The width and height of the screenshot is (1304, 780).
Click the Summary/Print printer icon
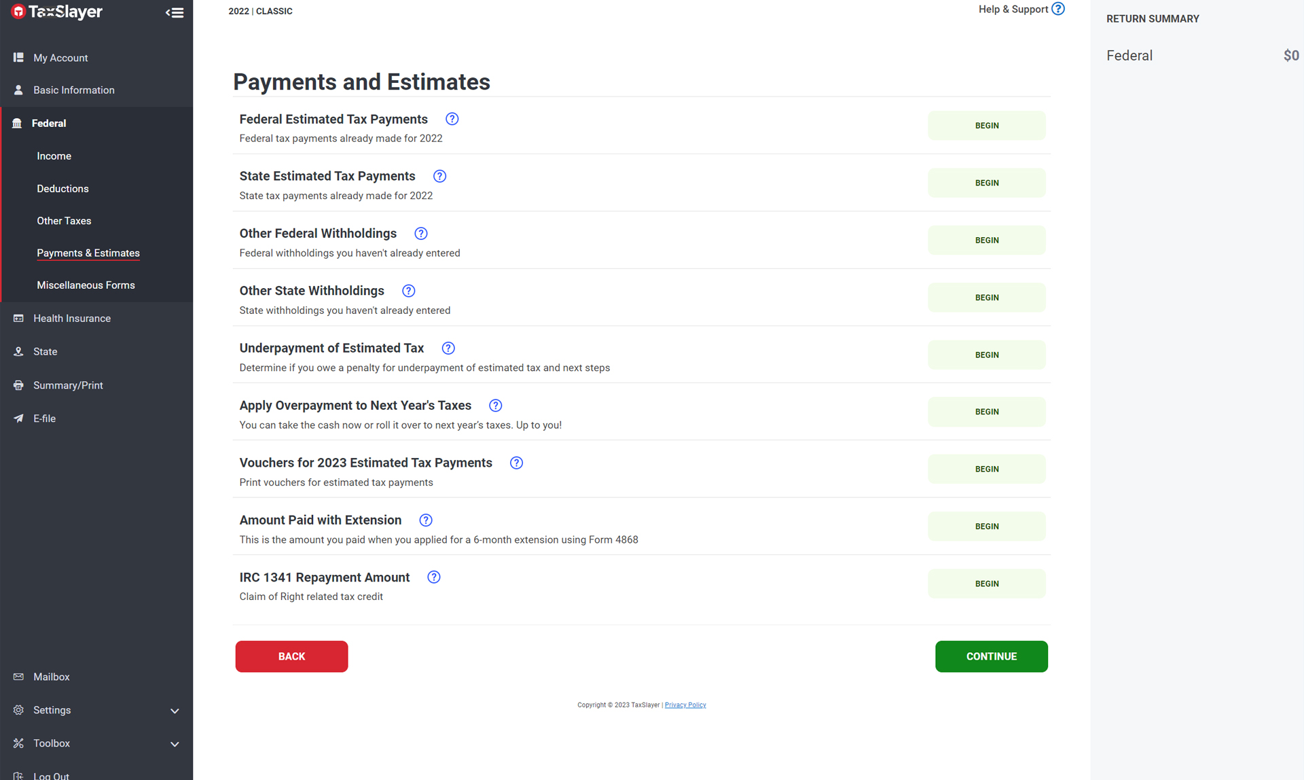click(18, 385)
